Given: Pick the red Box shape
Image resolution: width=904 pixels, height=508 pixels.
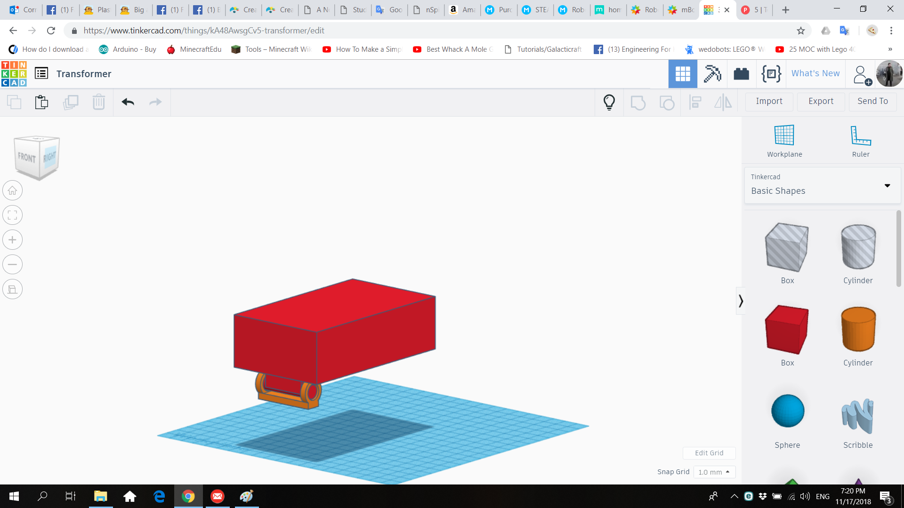Looking at the screenshot, I should pos(787,329).
